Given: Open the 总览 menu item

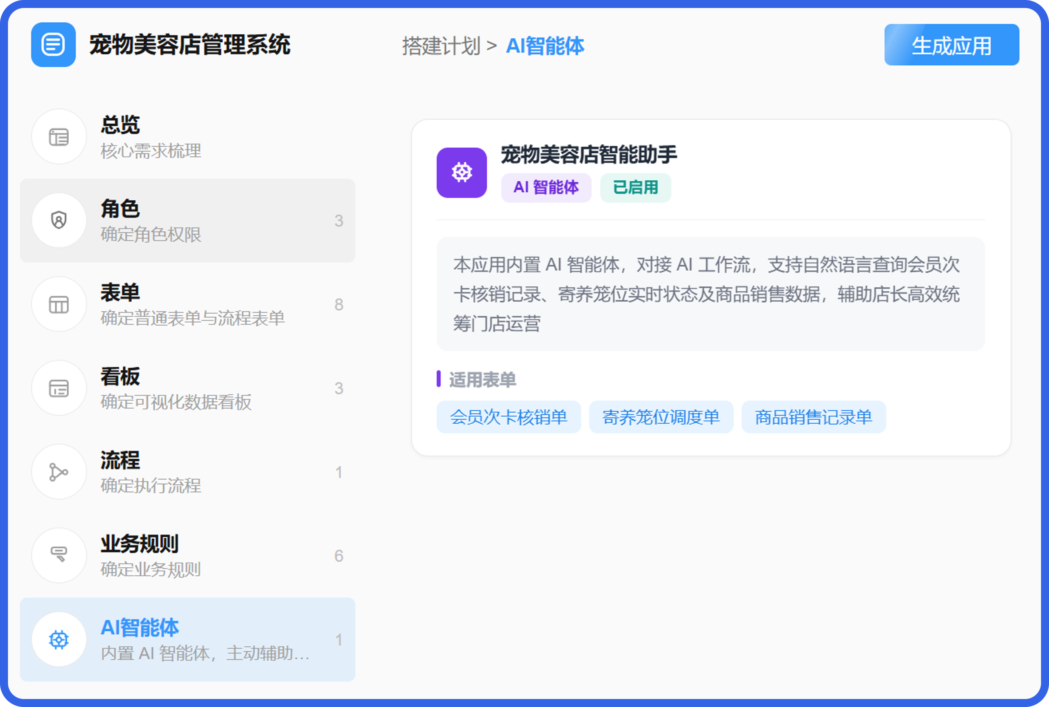Looking at the screenshot, I should click(x=188, y=137).
